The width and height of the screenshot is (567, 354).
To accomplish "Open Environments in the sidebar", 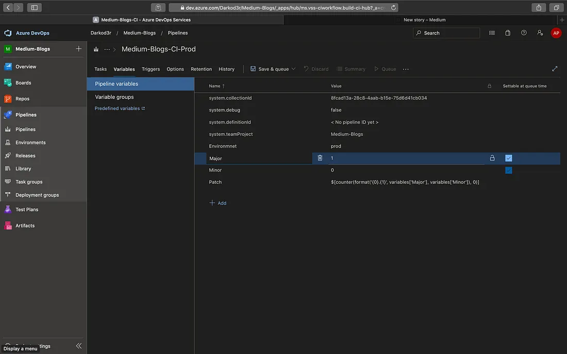I will click(30, 143).
